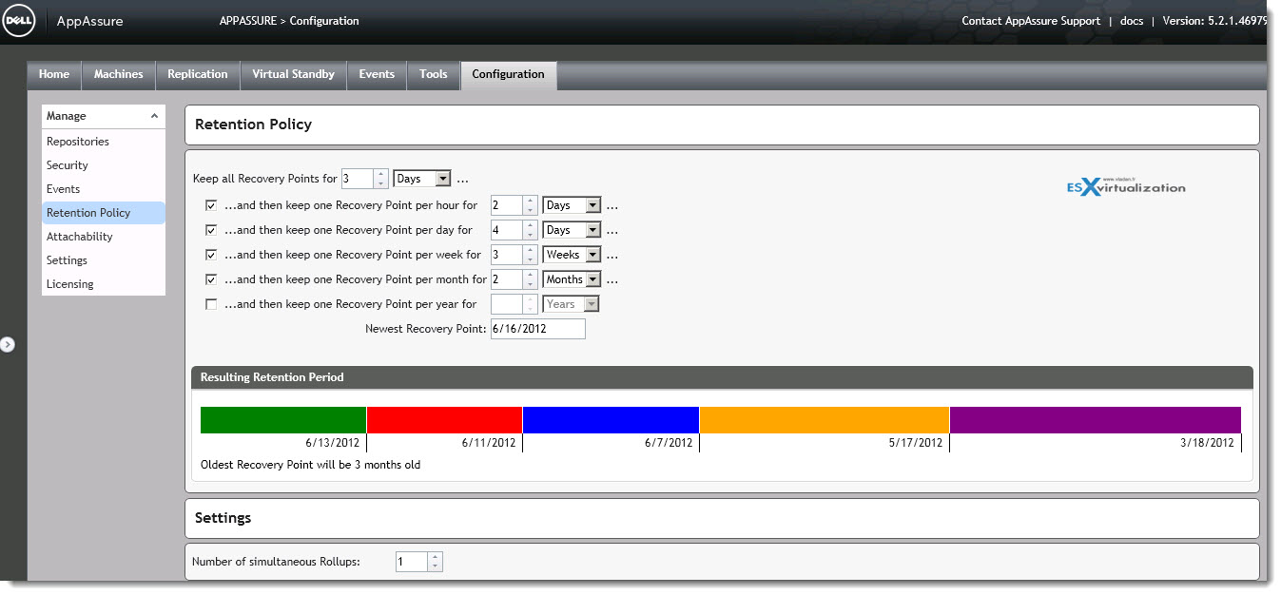Open Licensing in the sidebar

coord(104,284)
